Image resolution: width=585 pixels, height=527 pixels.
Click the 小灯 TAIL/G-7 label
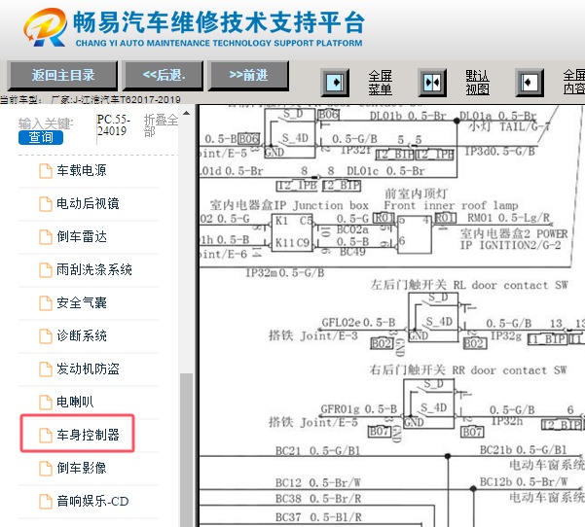click(509, 126)
